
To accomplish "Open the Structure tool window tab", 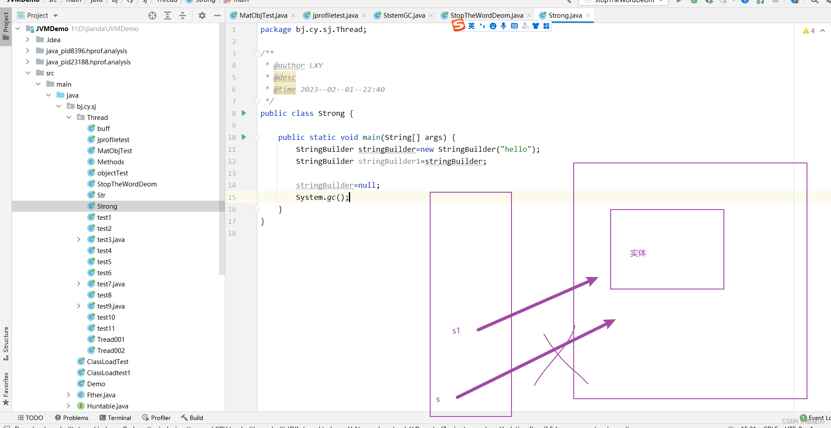I will pyautogui.click(x=6, y=344).
